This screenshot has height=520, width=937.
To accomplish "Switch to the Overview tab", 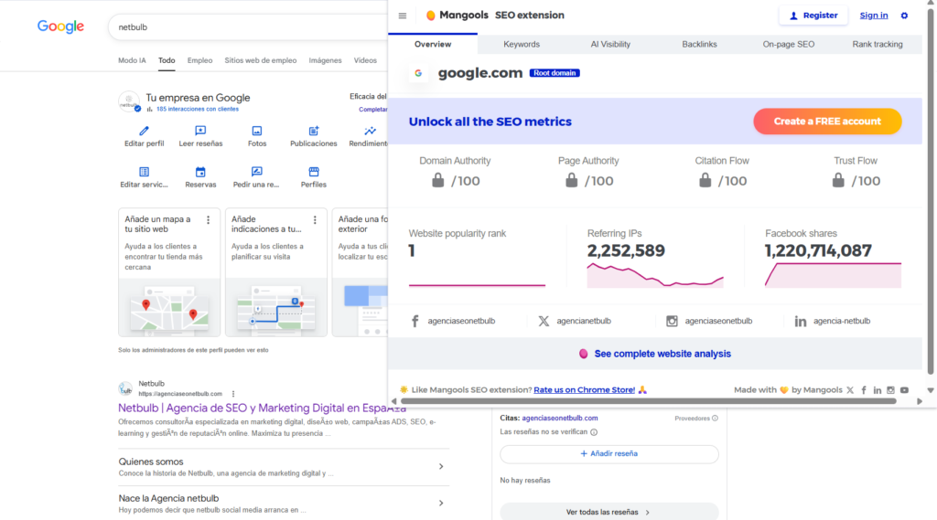I will click(433, 44).
